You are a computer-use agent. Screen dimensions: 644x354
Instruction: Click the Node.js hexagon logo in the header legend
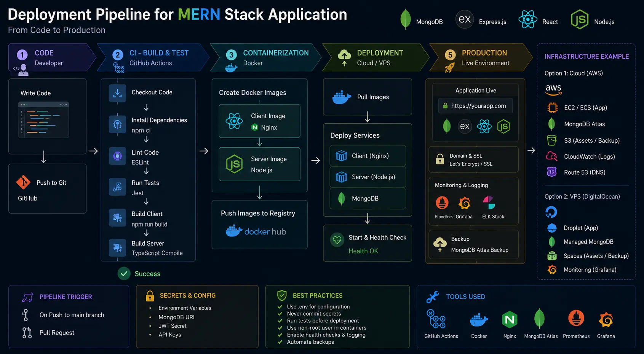580,19
